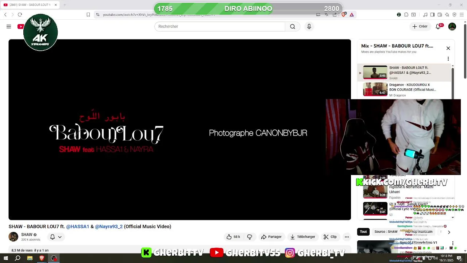Go back with browser back arrow
Image resolution: width=467 pixels, height=263 pixels.
coord(5,15)
